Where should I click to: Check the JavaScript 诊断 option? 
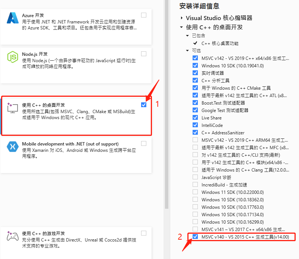pyautogui.click(x=195, y=177)
